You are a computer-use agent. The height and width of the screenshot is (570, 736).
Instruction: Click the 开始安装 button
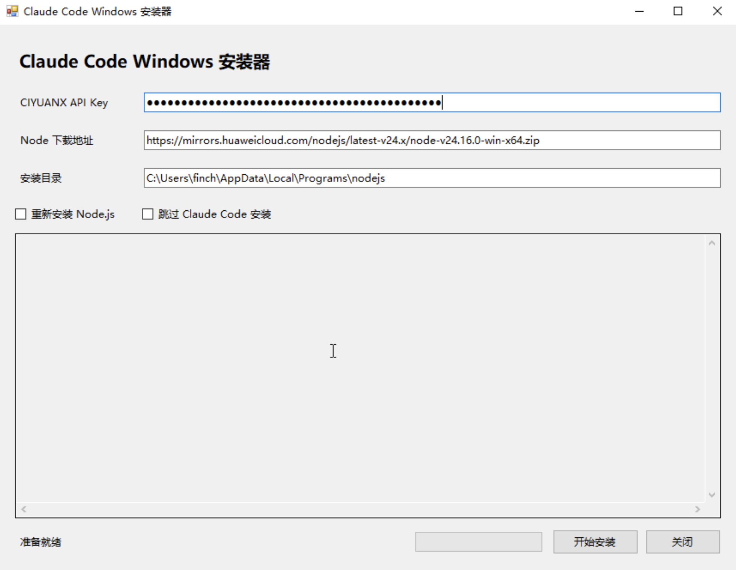point(595,542)
